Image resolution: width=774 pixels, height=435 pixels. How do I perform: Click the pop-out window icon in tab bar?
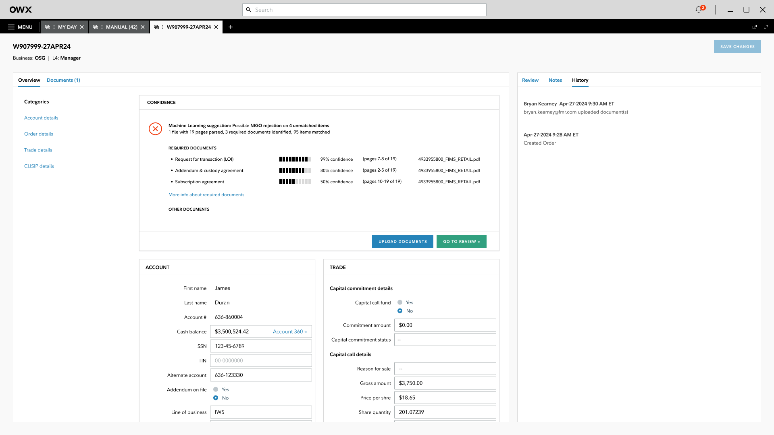755,27
